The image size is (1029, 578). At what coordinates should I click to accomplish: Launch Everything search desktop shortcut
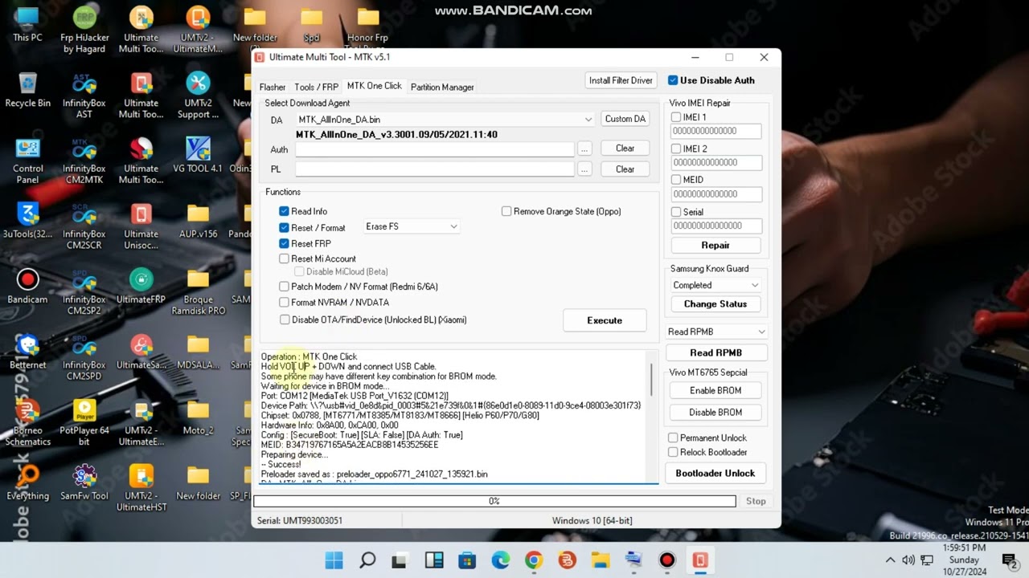click(x=27, y=483)
